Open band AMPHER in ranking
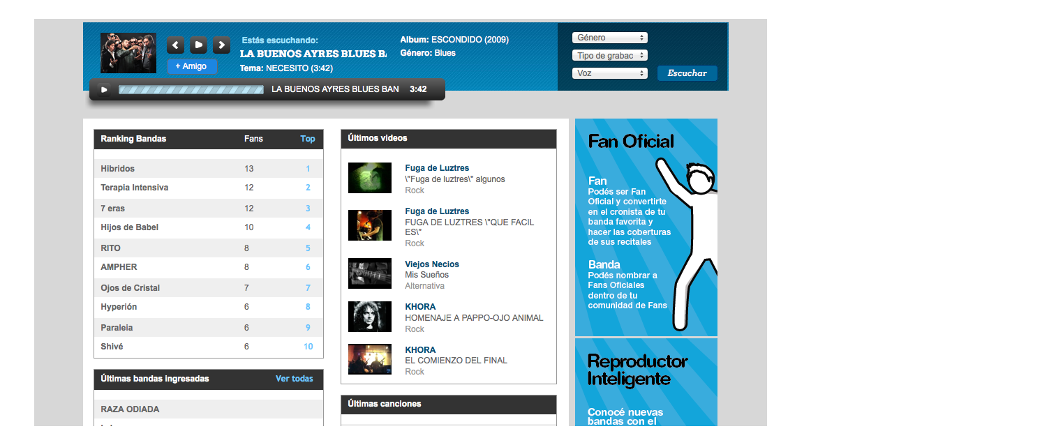The width and height of the screenshot is (1049, 445). coord(119,267)
